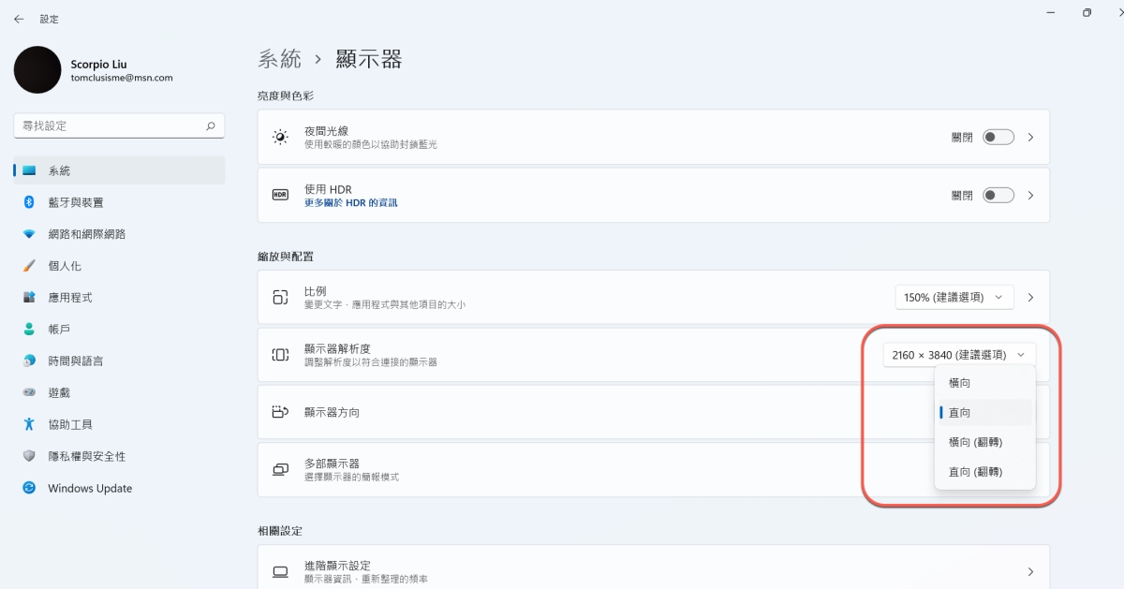Open 進階顯示設定 with its chevron
Screen dimensions: 1124x589
point(1031,571)
